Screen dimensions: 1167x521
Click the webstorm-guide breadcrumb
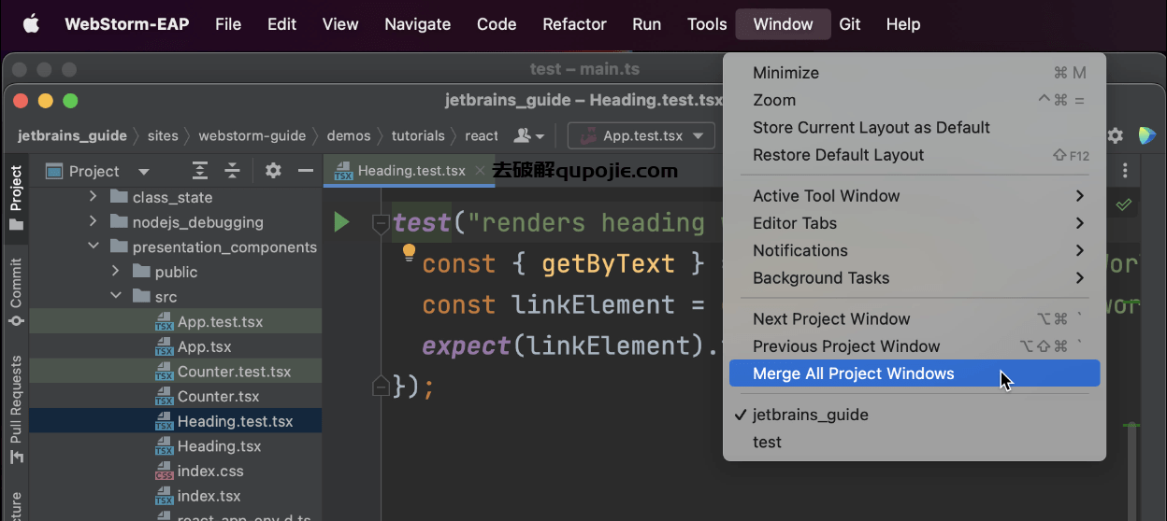[x=252, y=135]
